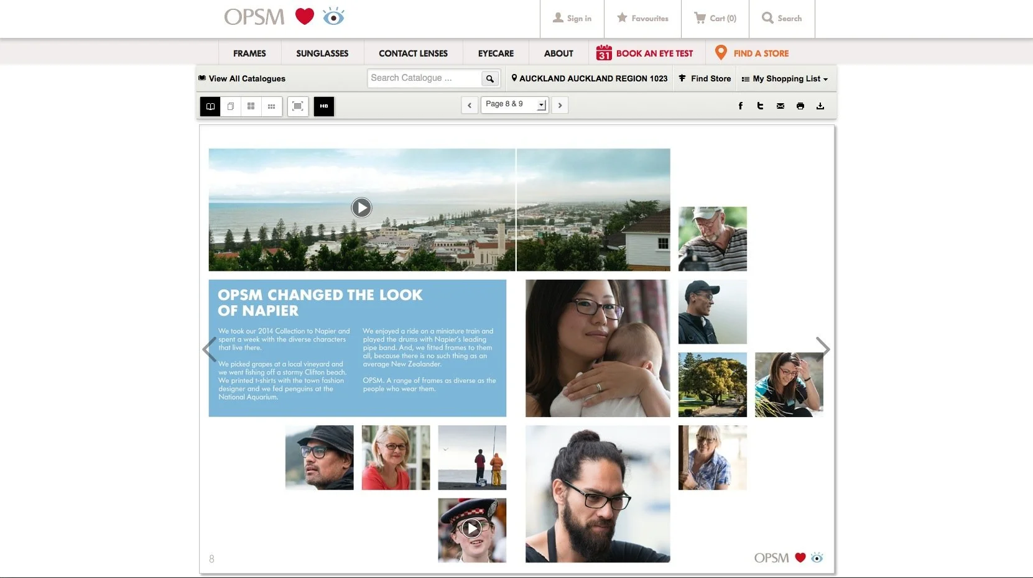Image resolution: width=1033 pixels, height=578 pixels.
Task: Open Favourites
Action: point(643,19)
